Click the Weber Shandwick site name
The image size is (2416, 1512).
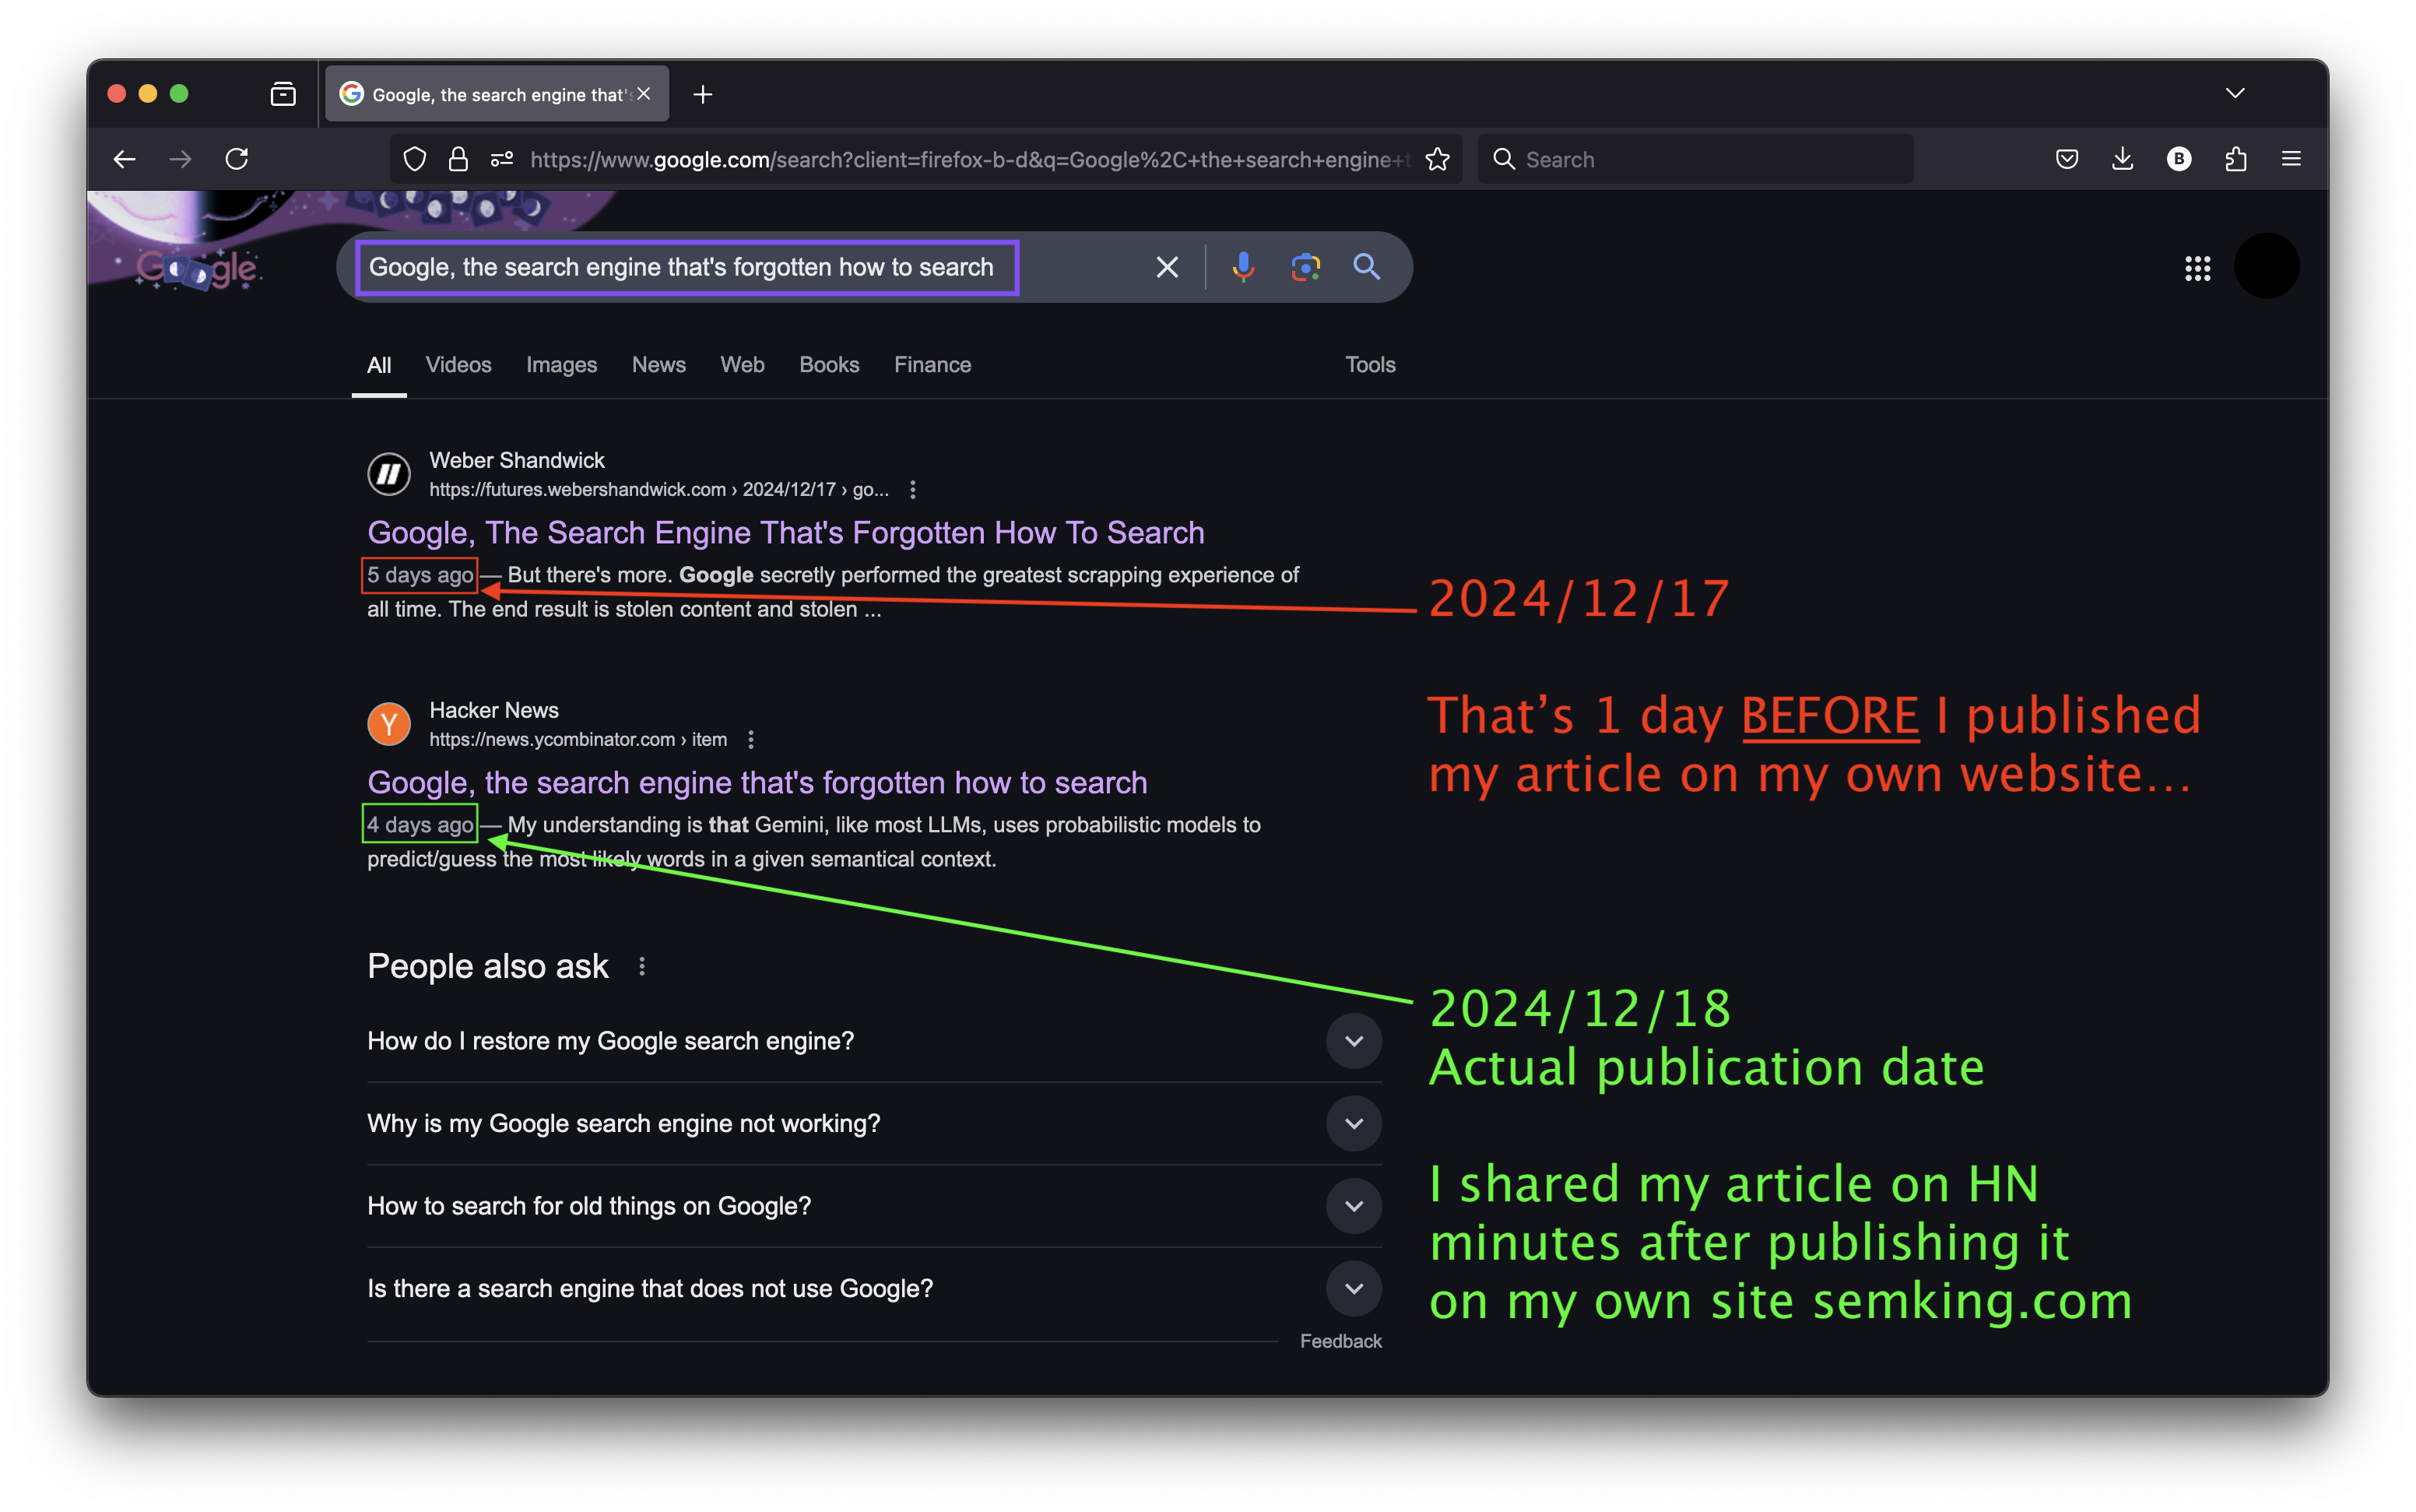tap(517, 460)
